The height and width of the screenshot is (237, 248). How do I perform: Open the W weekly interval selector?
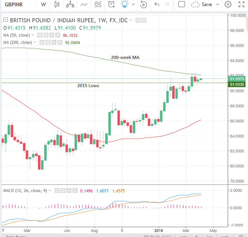(43, 4)
